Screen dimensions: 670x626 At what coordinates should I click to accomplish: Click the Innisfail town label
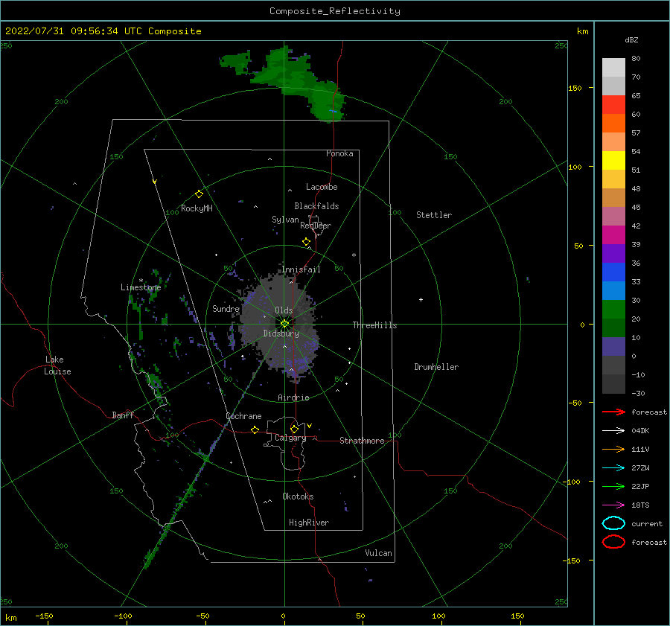[x=301, y=269]
